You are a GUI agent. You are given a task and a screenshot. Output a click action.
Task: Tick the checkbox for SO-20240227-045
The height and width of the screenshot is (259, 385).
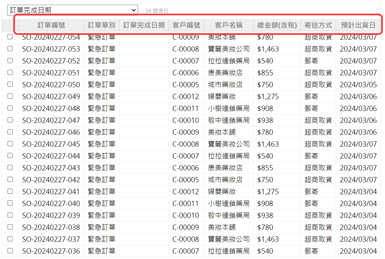(10, 144)
